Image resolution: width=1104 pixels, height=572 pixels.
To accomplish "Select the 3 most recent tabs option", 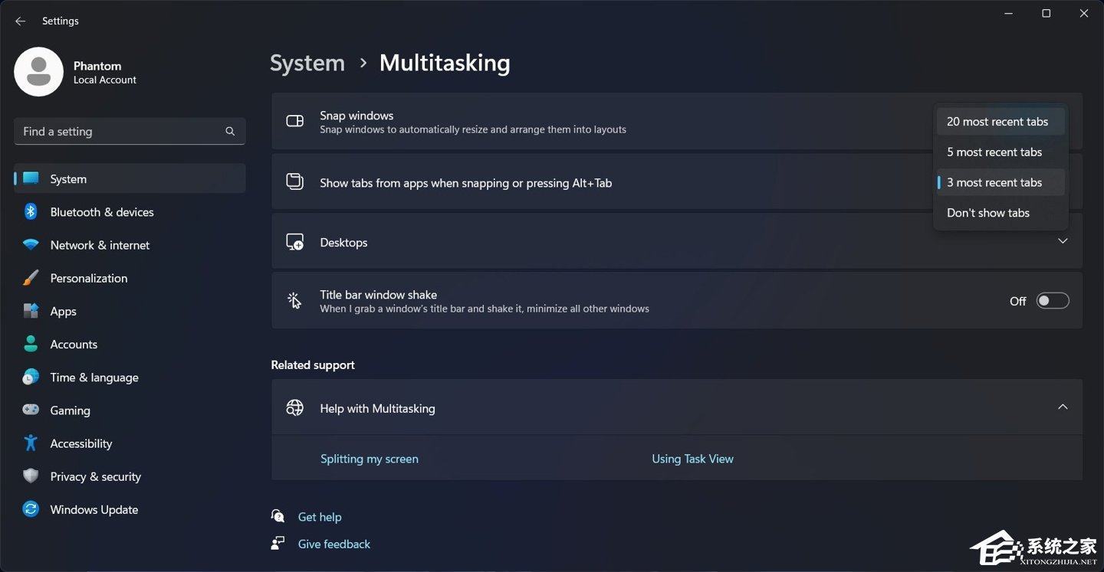I will coord(994,182).
